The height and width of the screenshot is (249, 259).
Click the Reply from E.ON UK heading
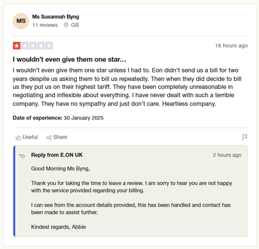coord(57,155)
